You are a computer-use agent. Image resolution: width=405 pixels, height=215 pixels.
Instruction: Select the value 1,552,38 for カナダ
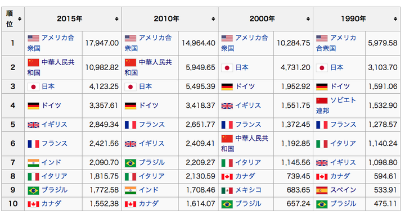pos(105,204)
